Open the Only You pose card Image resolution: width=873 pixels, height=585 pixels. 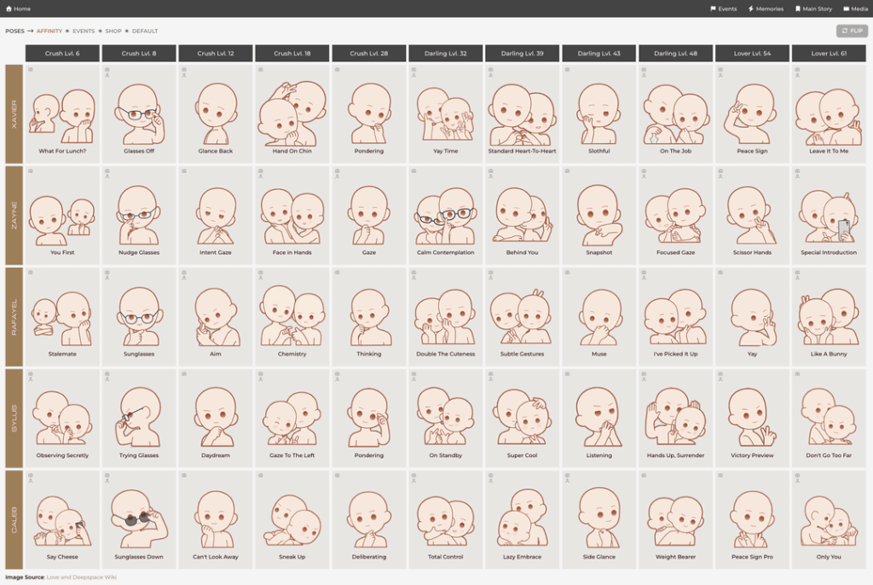coord(829,519)
